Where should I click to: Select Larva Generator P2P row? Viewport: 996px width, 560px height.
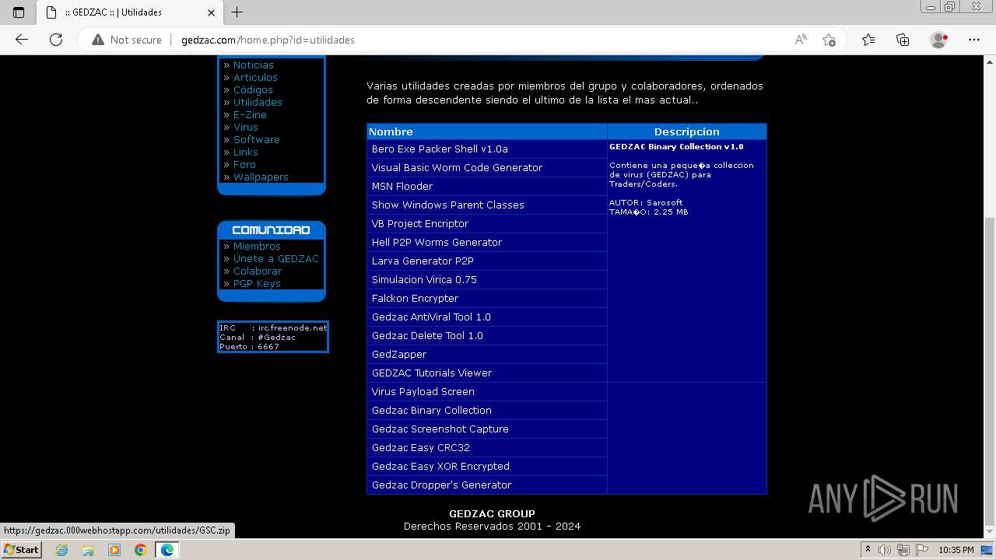(486, 261)
